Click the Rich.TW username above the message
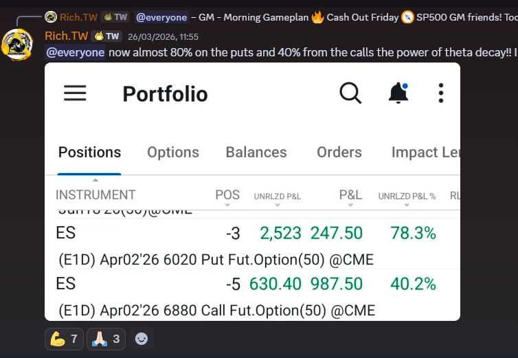Viewport: 518px width, 358px height. (x=66, y=36)
